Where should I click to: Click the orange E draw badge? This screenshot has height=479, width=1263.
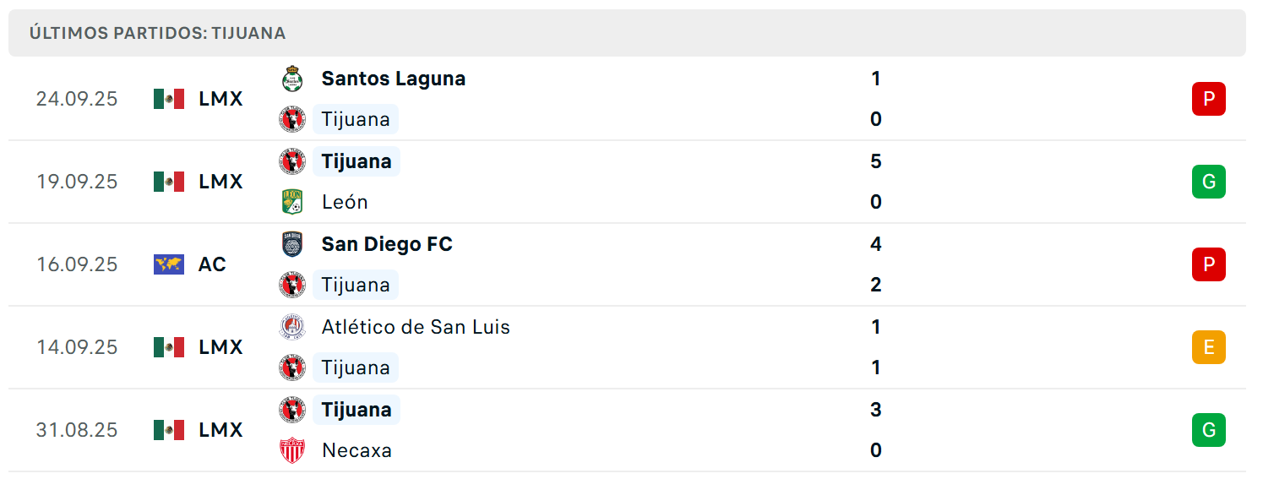coord(1209,347)
